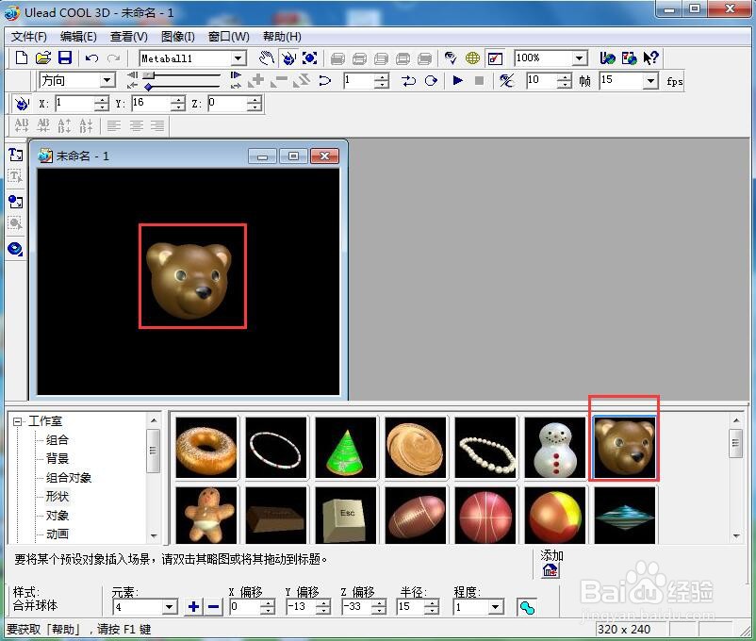Viewport: 756px width, 641px height.
Task: Click the Reverse key frames icon
Action: (x=302, y=80)
